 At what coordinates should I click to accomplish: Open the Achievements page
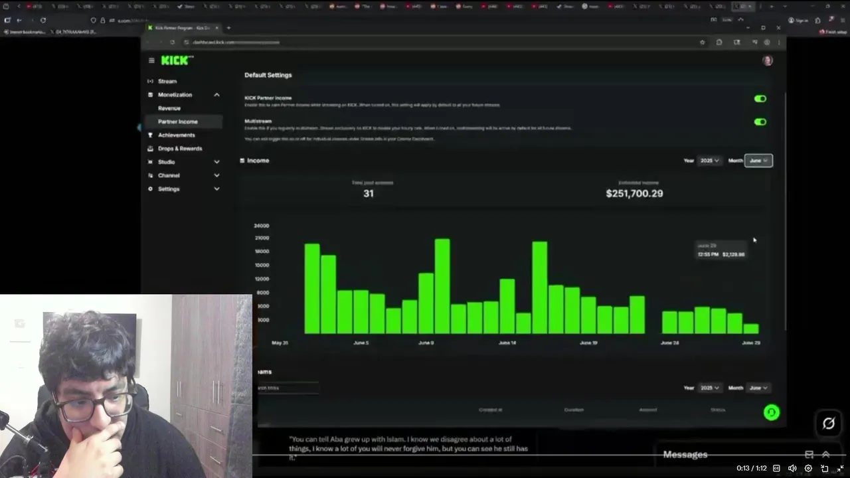[x=176, y=135]
